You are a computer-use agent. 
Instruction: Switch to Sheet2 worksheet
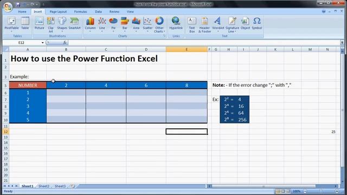[44, 186]
